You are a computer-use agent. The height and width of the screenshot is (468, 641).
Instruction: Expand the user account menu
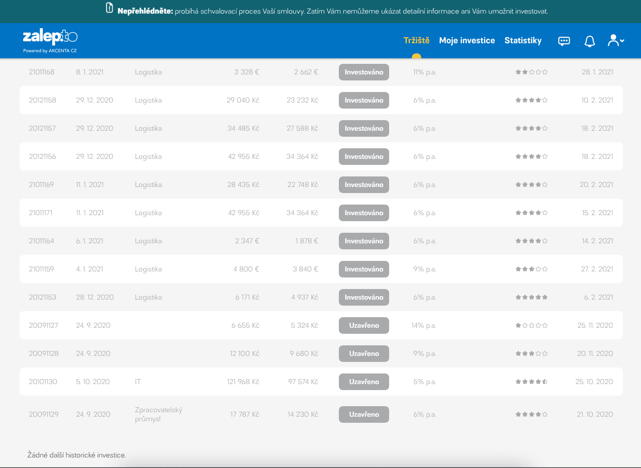click(x=616, y=41)
